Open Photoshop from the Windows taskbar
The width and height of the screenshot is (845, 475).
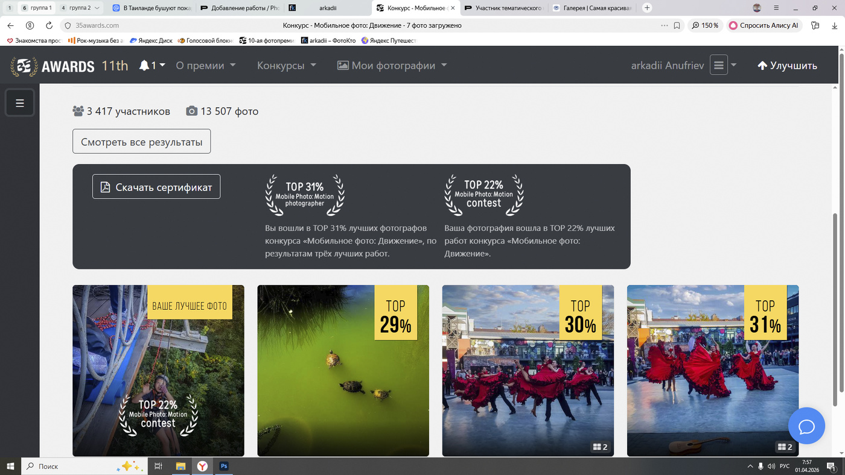224,466
